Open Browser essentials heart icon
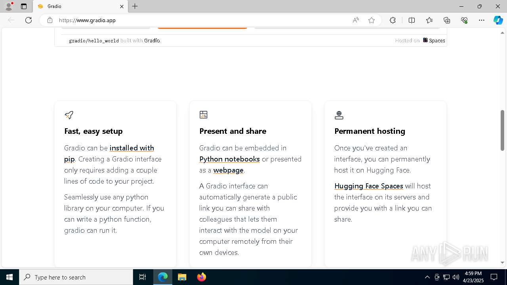This screenshot has height=285, width=507. tap(464, 20)
